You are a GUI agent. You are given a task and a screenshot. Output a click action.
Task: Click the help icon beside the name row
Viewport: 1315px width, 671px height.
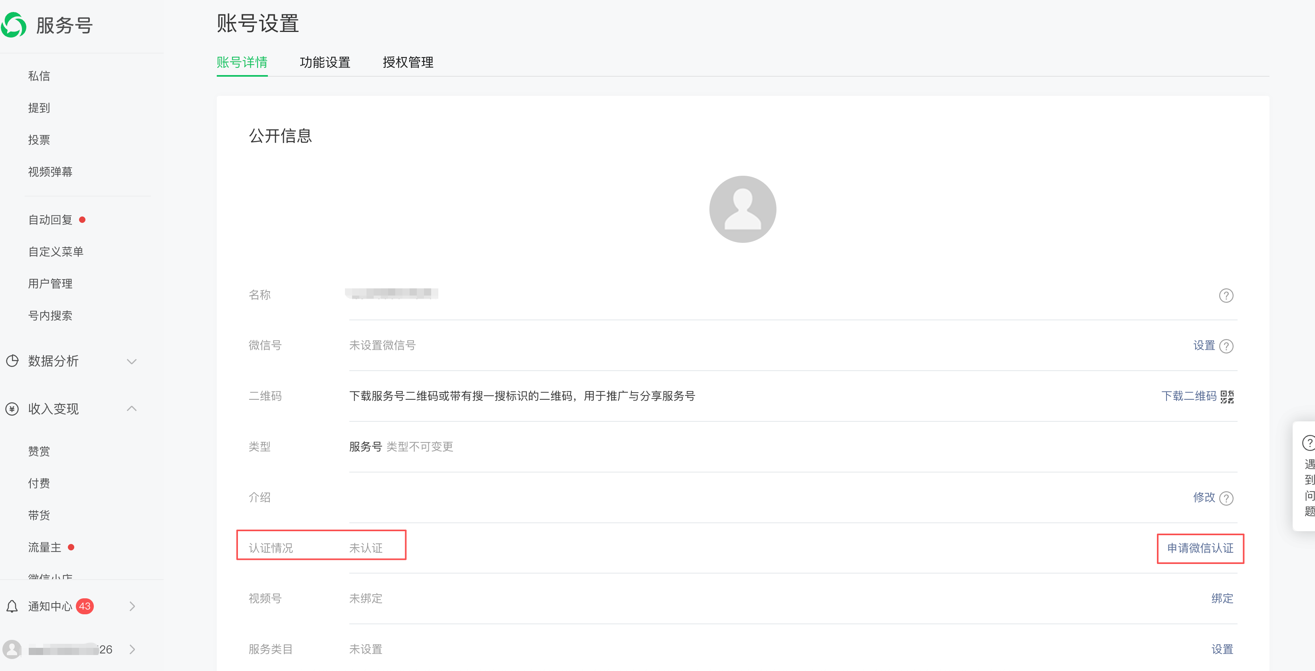point(1226,296)
